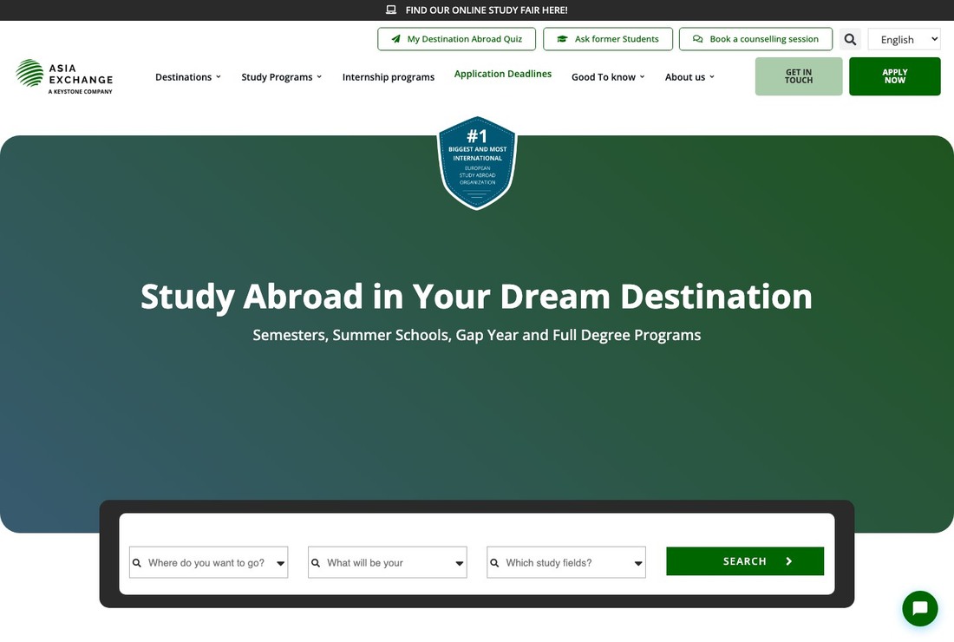Click the laptop icon in top banner

point(391,10)
